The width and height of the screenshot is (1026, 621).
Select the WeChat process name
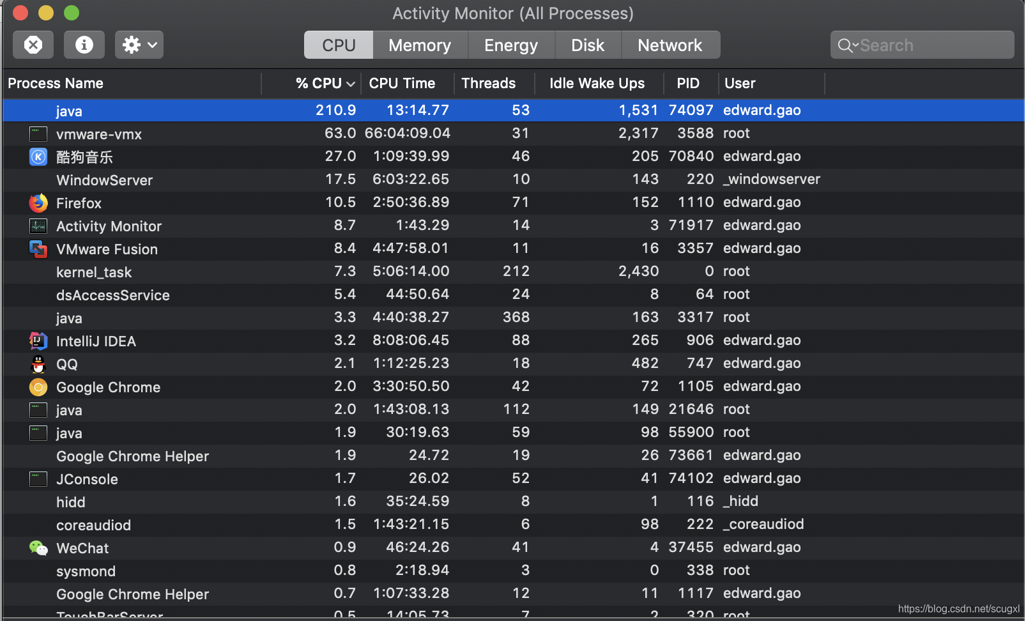pyautogui.click(x=82, y=548)
